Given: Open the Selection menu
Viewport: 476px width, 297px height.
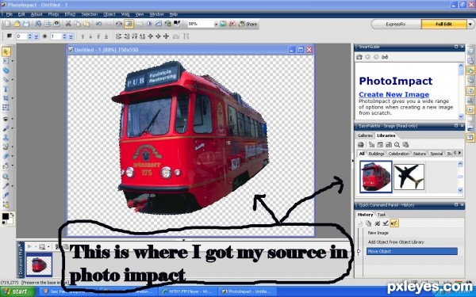Looking at the screenshot, I should coord(89,14).
